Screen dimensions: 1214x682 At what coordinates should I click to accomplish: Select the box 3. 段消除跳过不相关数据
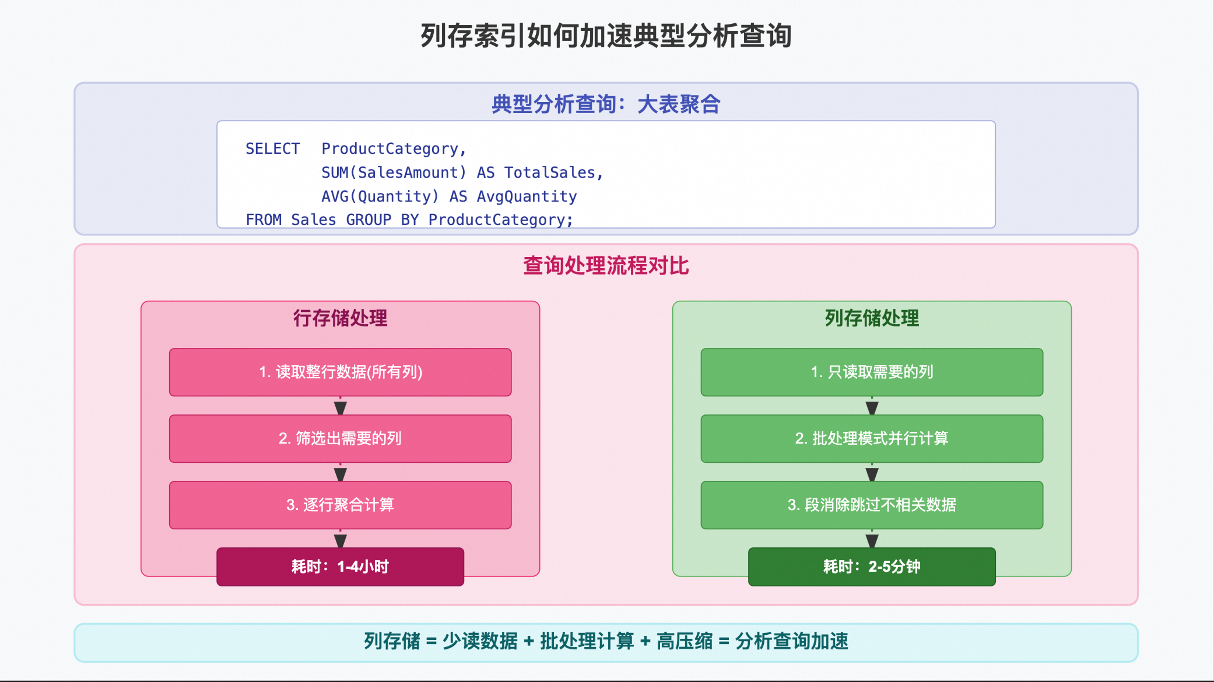(872, 505)
